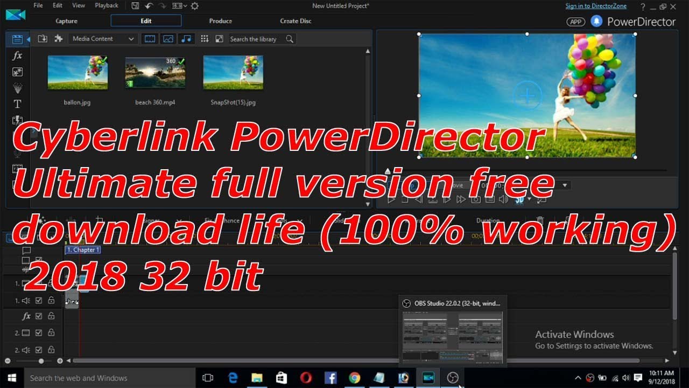
Task: Click in Search the library field
Action: [x=257, y=39]
